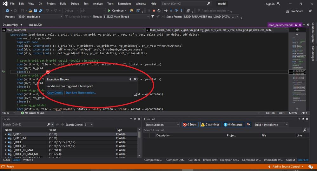The image size is (317, 171).
Task: Open the Breakpoints tab
Action: (210, 160)
